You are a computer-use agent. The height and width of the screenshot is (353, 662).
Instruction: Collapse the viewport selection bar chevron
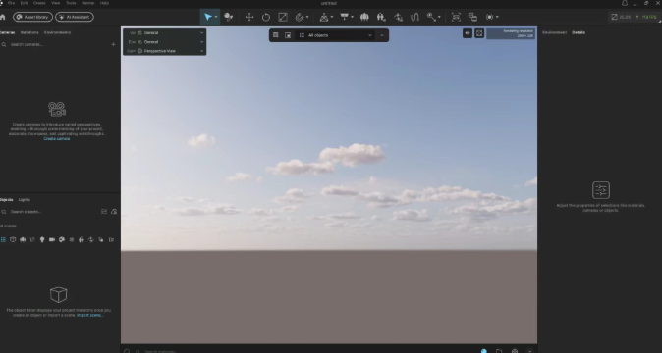coord(382,35)
